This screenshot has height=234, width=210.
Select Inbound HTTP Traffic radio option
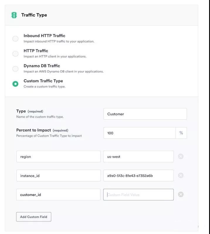[x=15, y=39]
